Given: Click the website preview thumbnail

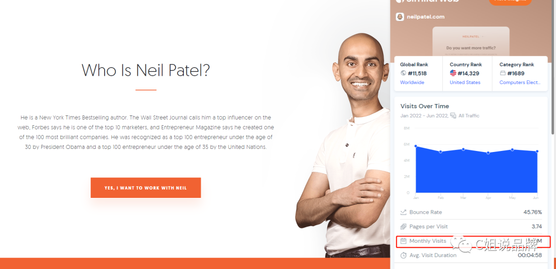Looking at the screenshot, I should (x=471, y=41).
